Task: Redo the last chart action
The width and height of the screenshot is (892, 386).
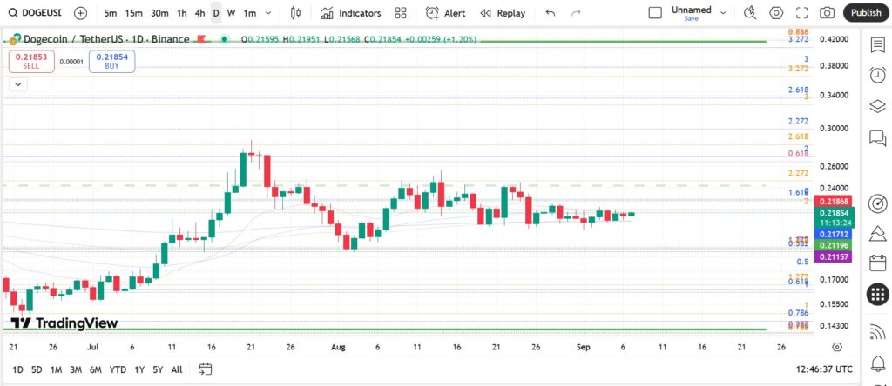Action: (x=576, y=12)
